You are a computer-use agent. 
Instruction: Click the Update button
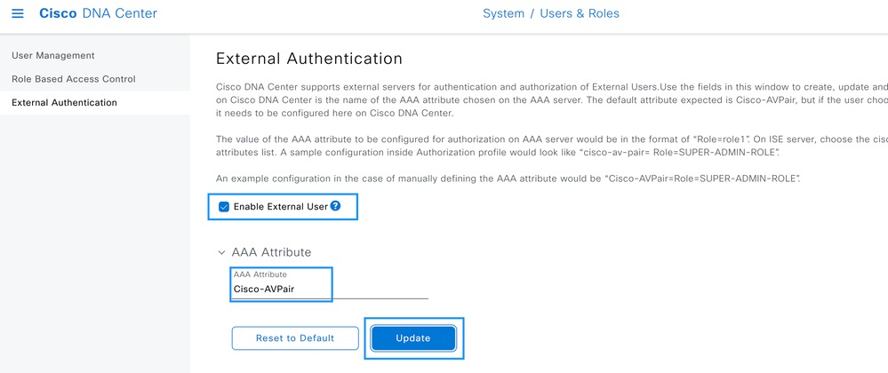pos(413,338)
